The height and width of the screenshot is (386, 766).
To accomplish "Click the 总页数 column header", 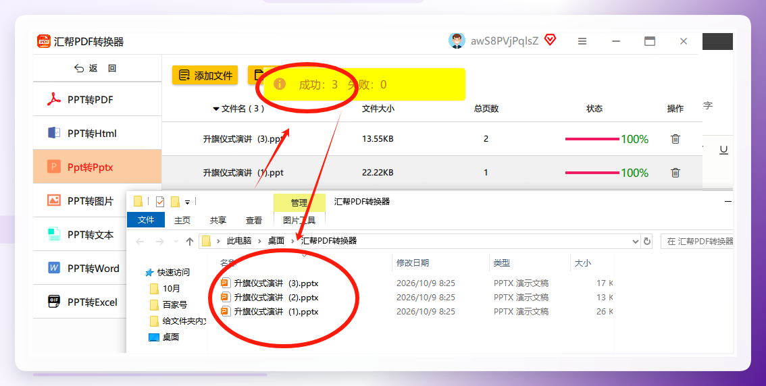I will click(486, 109).
